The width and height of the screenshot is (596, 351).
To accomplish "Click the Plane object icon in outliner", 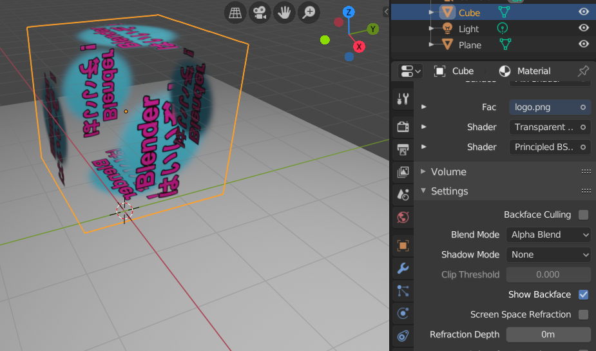I will coord(447,44).
